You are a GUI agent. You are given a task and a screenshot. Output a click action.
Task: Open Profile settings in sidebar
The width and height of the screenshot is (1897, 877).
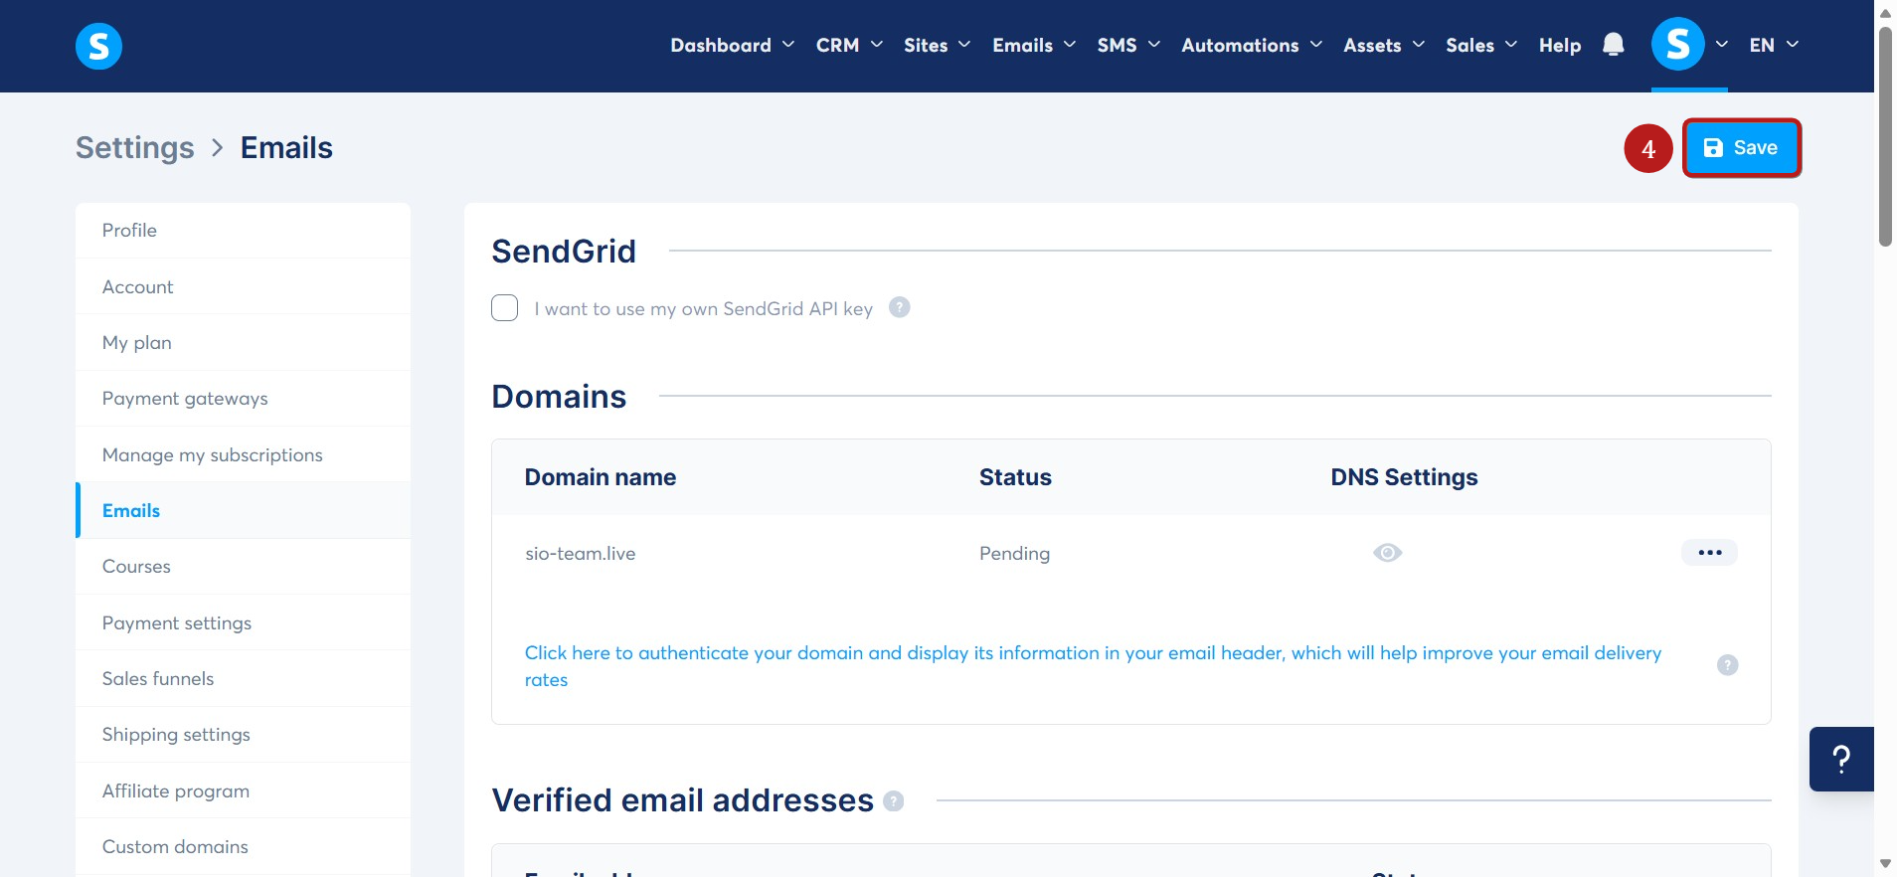(x=243, y=231)
